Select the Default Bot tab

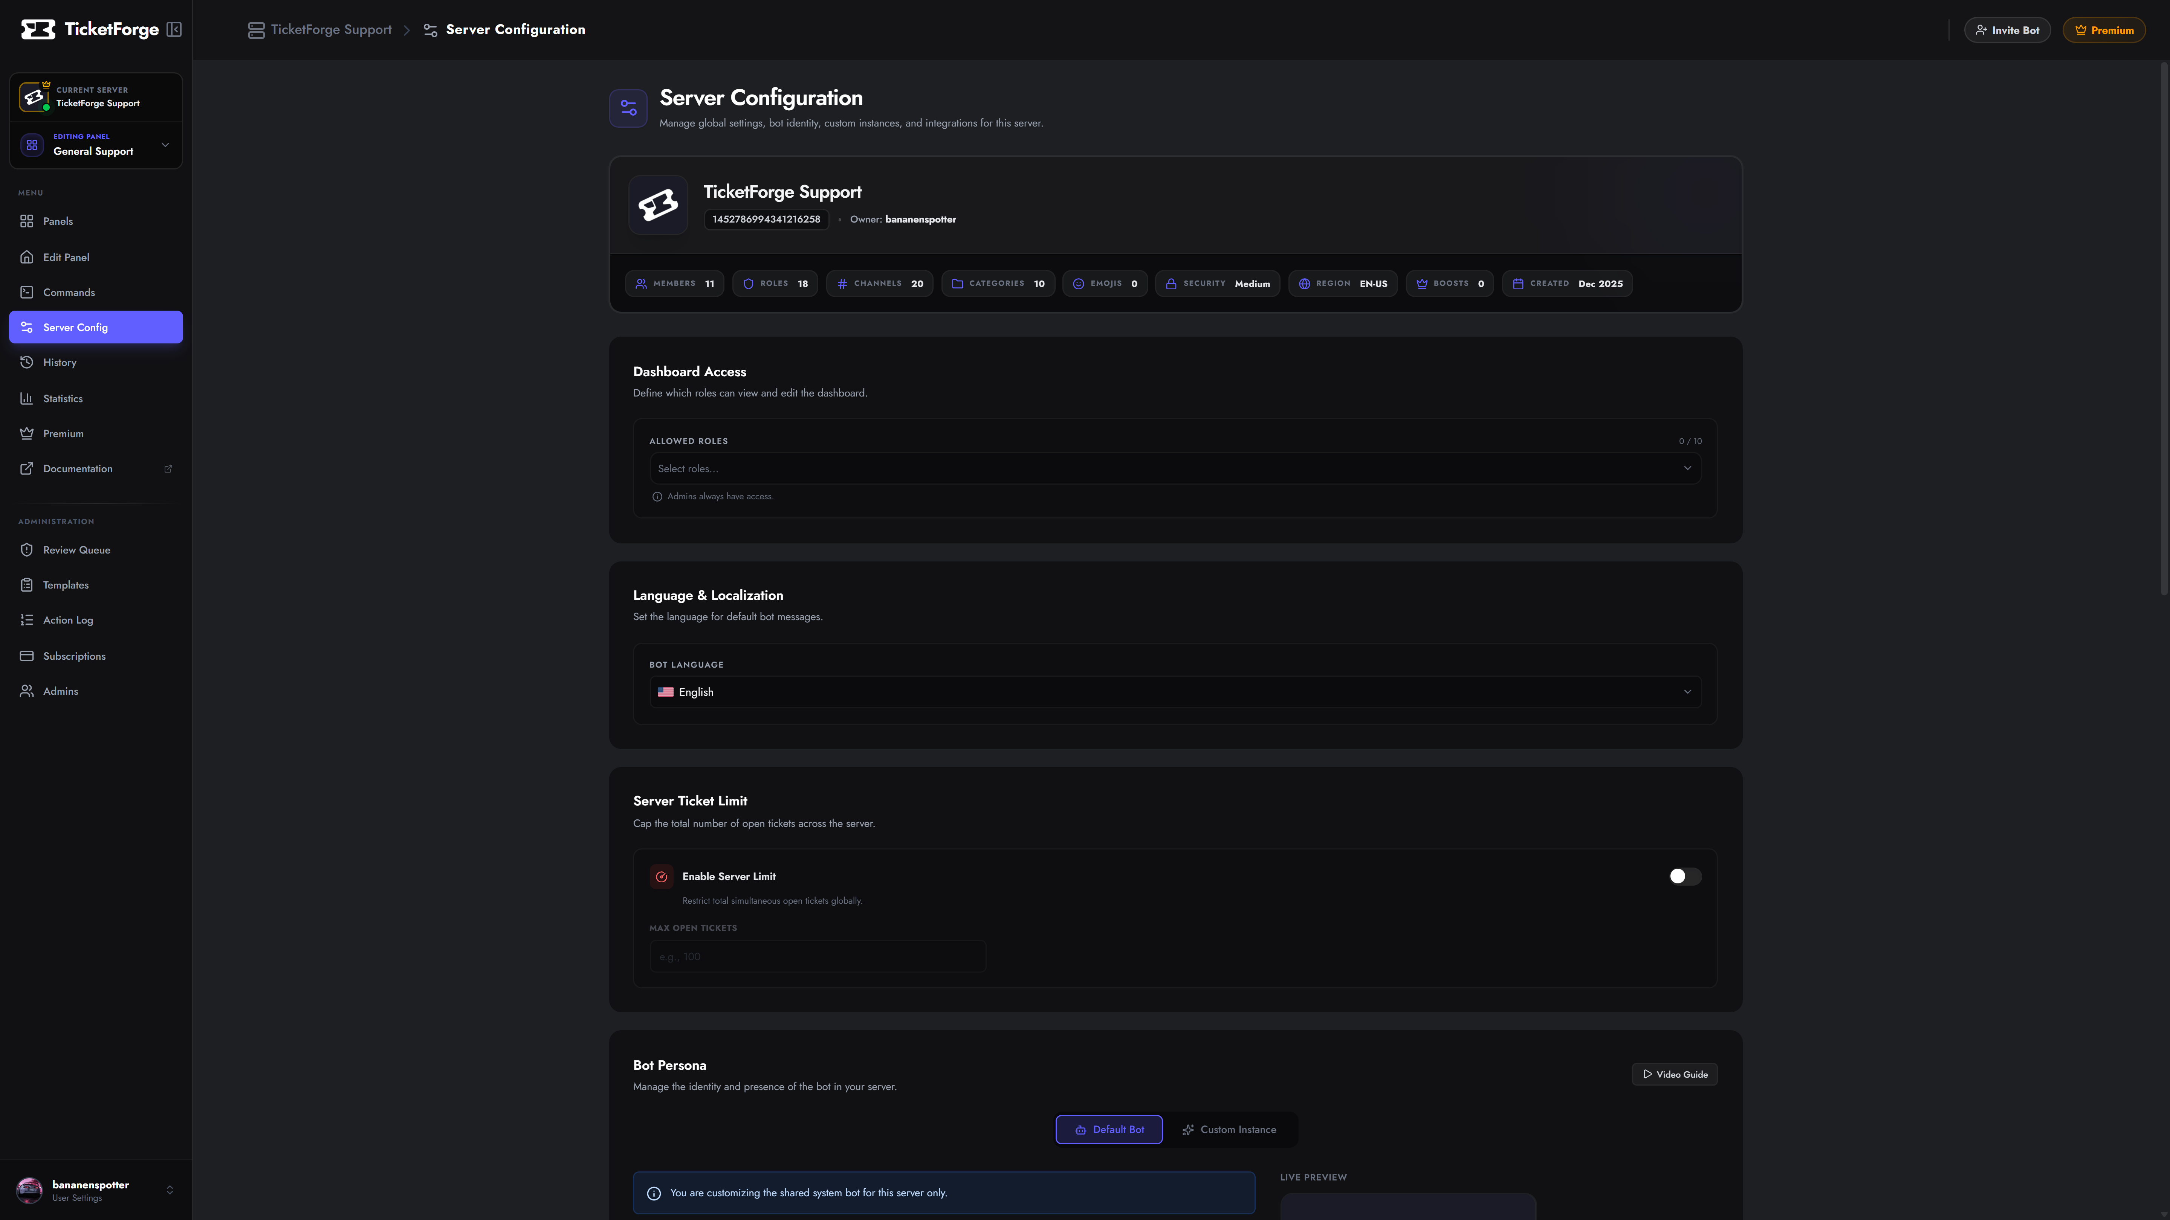(1109, 1130)
